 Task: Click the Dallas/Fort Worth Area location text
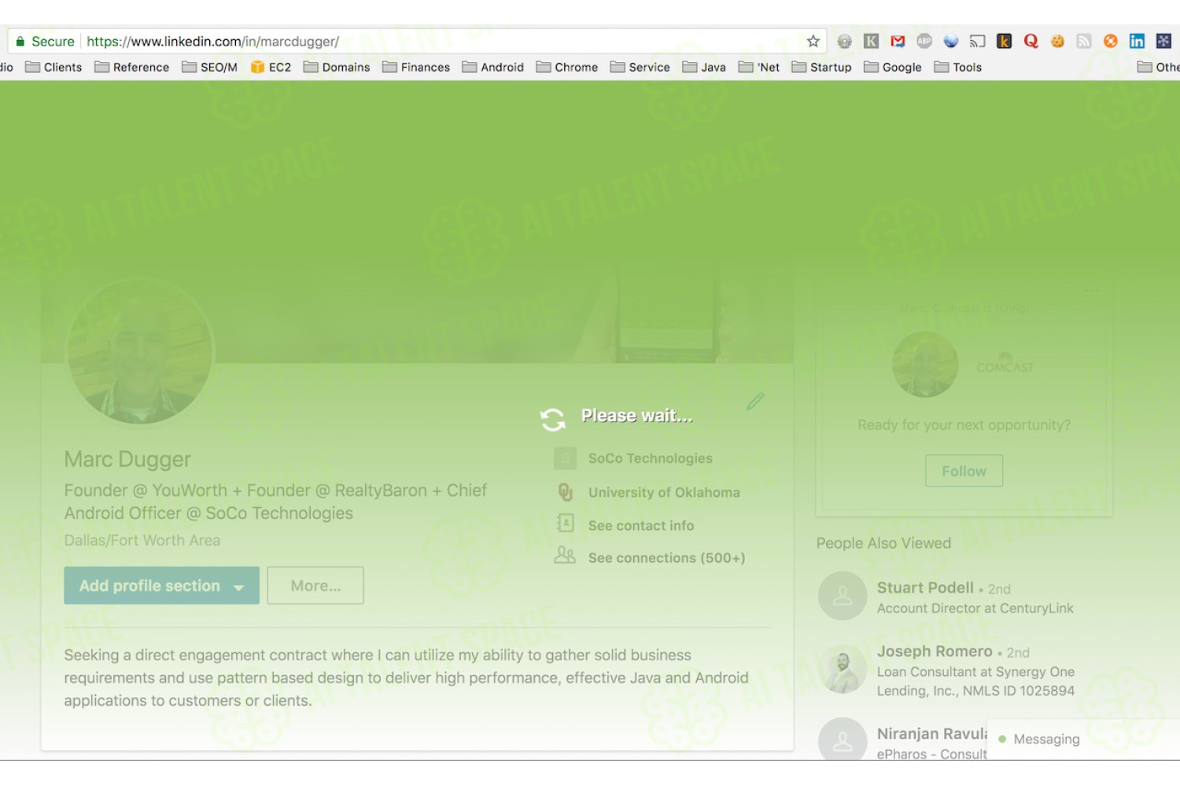pyautogui.click(x=142, y=540)
